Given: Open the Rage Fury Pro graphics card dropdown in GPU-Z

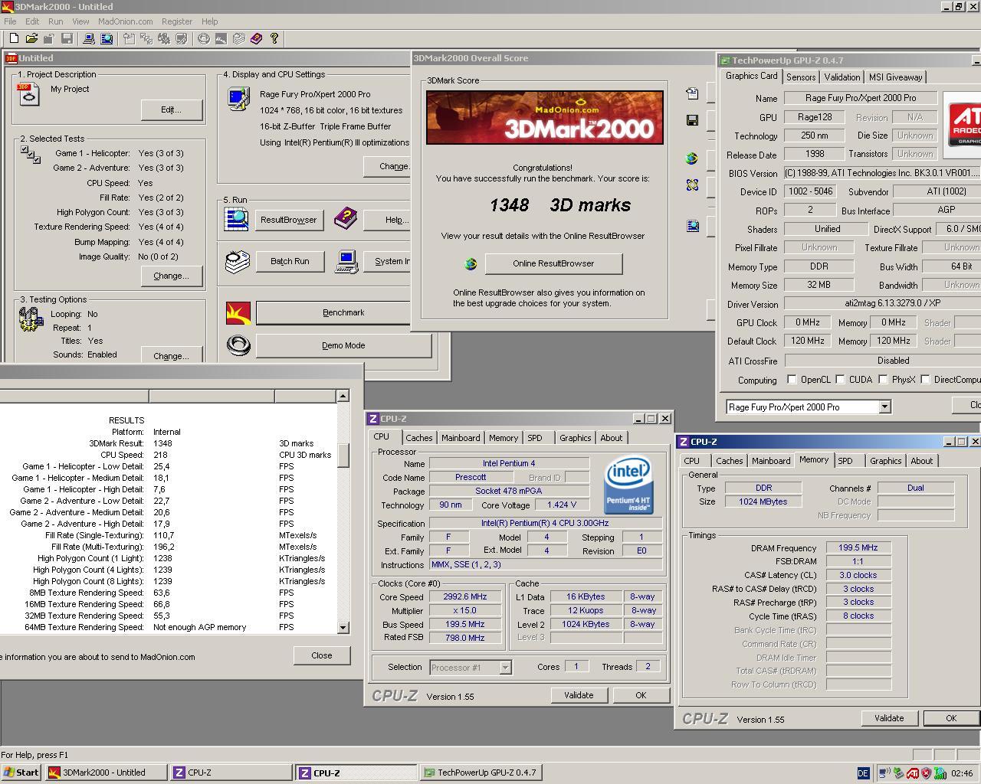Looking at the screenshot, I should pyautogui.click(x=884, y=407).
